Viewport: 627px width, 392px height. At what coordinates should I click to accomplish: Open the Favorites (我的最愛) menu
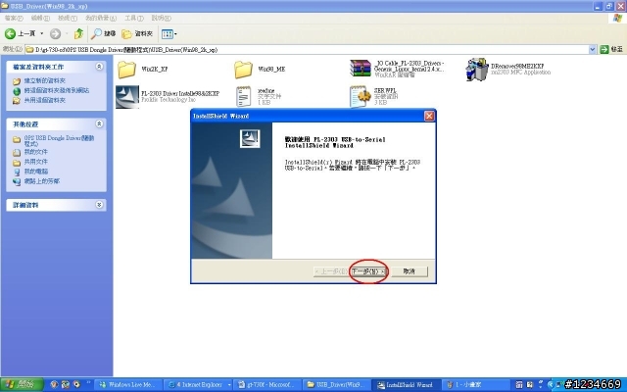tap(101, 18)
